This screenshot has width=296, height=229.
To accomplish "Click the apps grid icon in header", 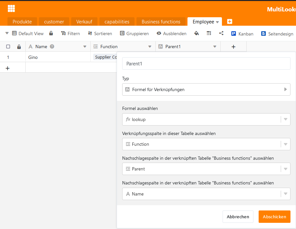I will point(11,9).
